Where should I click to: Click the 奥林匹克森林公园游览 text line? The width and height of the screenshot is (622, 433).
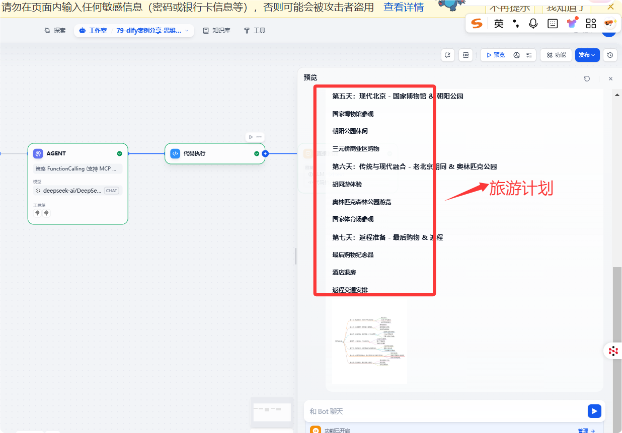[x=362, y=202]
